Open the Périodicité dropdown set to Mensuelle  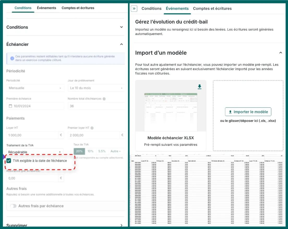(x=35, y=88)
